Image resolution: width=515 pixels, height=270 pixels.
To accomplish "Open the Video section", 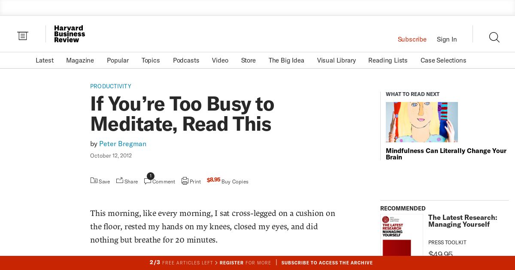I will point(220,60).
